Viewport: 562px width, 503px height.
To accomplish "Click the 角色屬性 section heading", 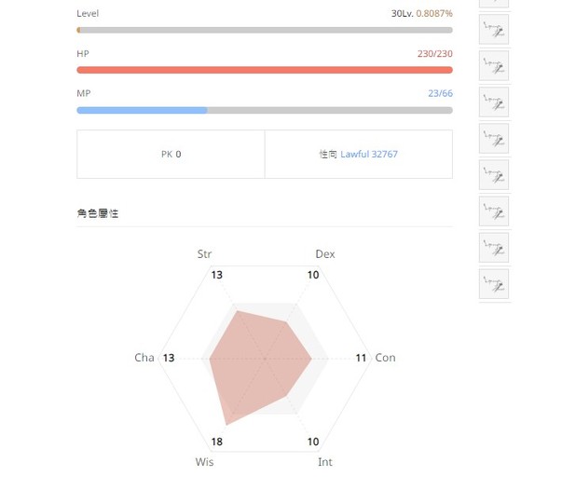I will 98,213.
